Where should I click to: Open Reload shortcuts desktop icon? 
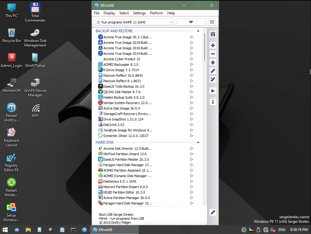[11, 112]
